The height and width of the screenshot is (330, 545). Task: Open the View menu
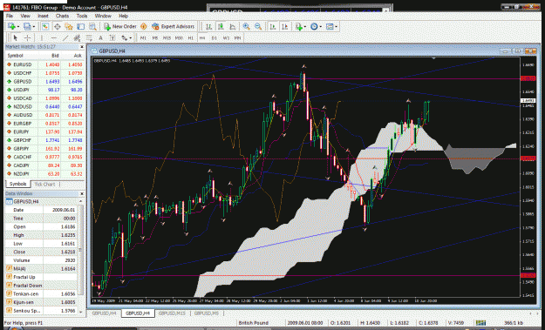click(25, 16)
